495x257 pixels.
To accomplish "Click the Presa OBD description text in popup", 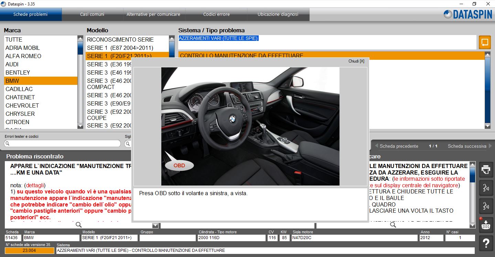I will coord(193,193).
